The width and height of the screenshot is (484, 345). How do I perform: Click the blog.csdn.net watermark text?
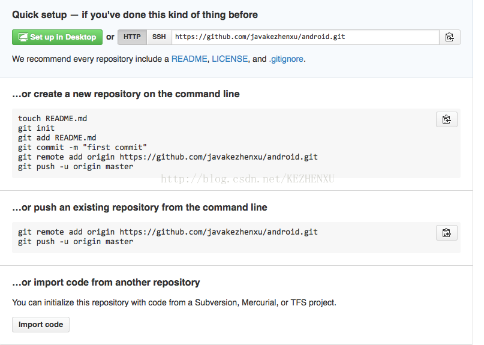click(248, 179)
